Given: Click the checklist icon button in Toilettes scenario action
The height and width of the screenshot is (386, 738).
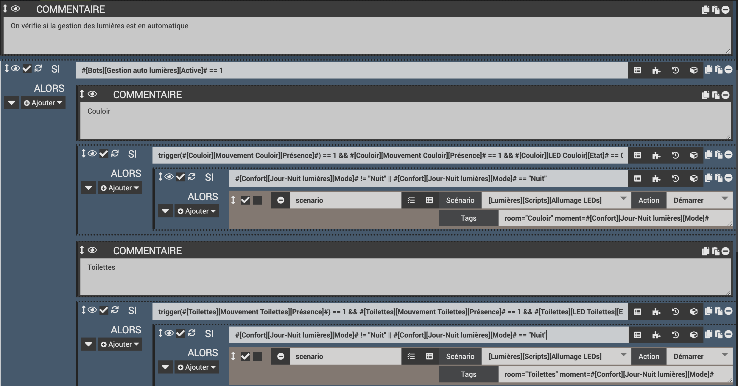Looking at the screenshot, I should tap(411, 356).
